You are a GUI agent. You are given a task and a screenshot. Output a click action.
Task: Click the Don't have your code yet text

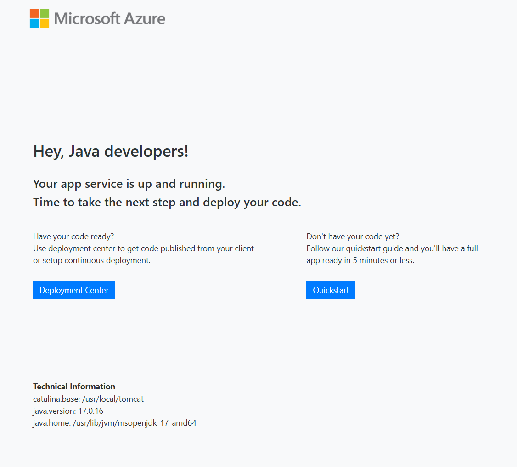pos(352,236)
